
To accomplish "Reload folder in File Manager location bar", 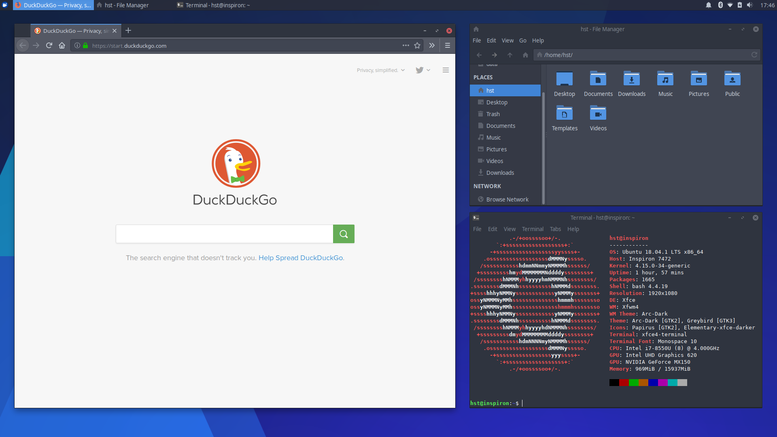I will pos(754,55).
